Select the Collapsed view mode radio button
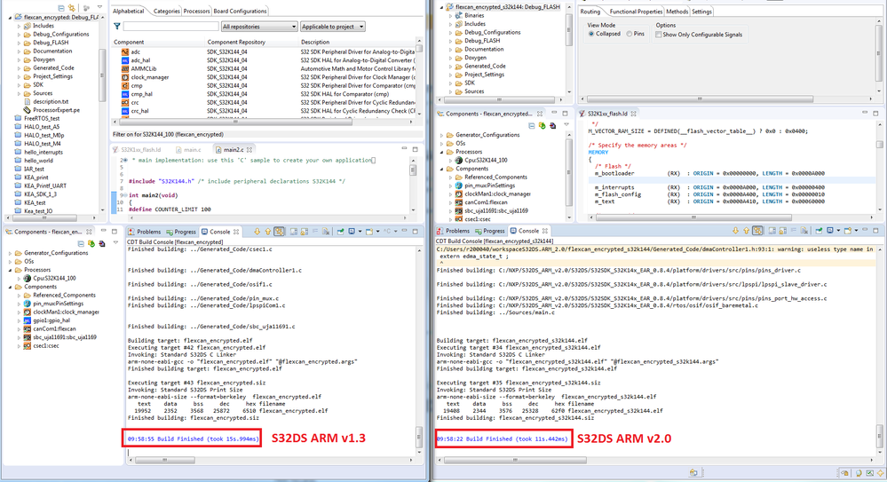 [591, 34]
